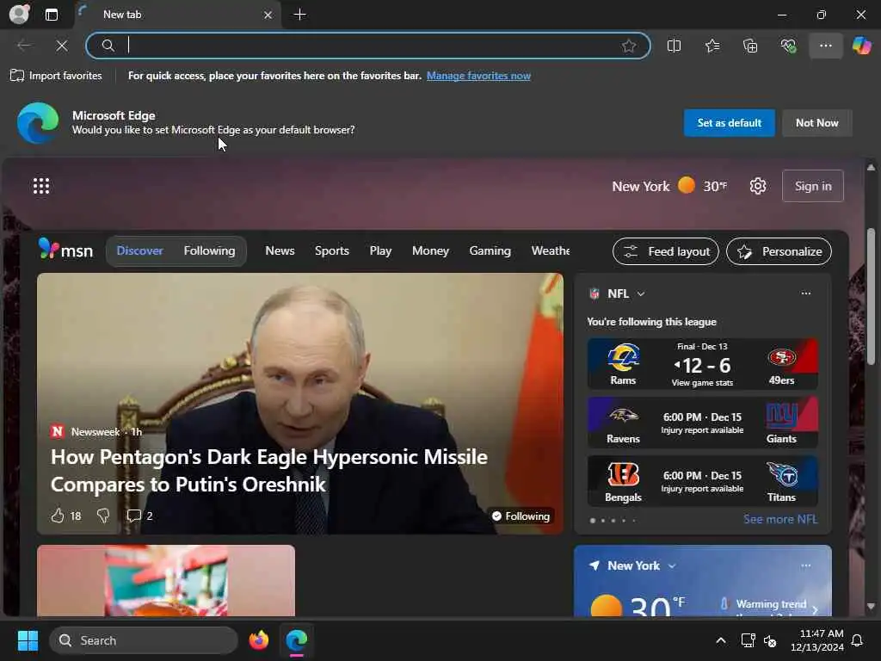Viewport: 881px width, 661px height.
Task: Open tab actions menu icon
Action: coord(52,15)
